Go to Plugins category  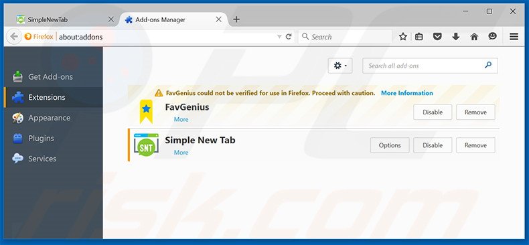tap(53, 139)
